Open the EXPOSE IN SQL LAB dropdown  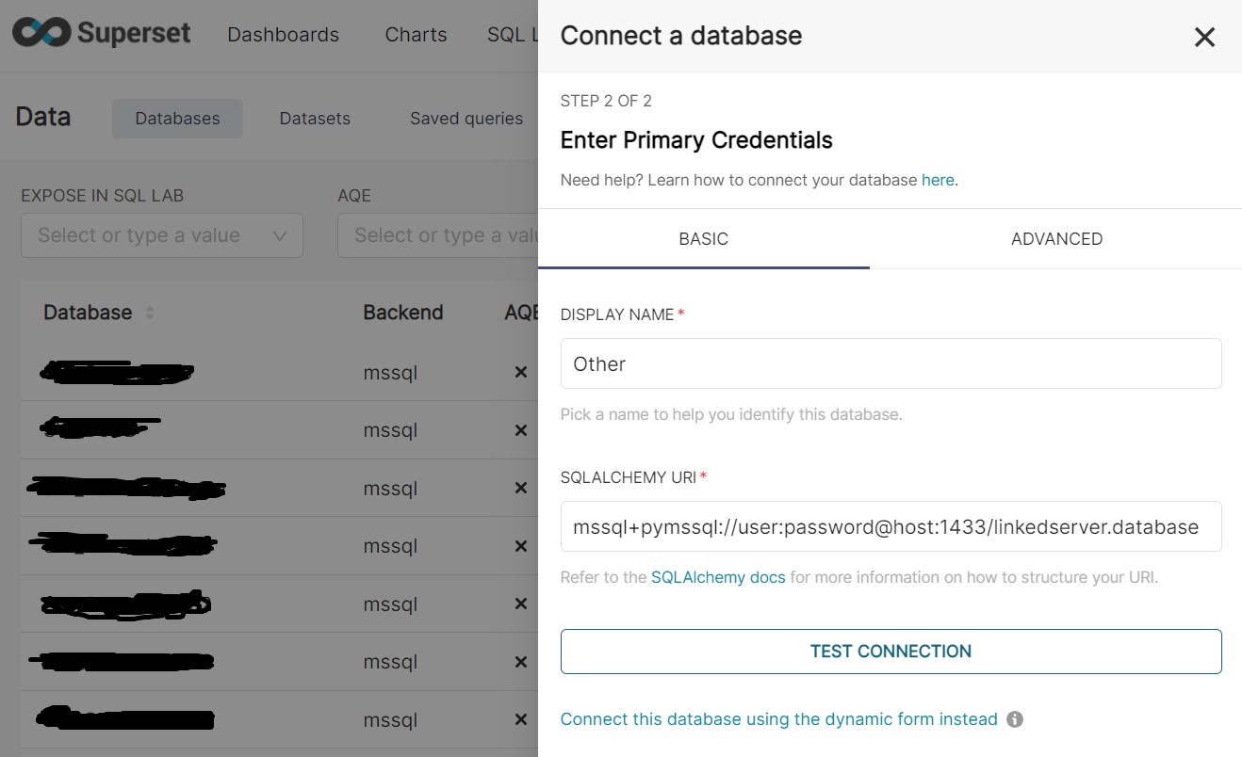(x=161, y=235)
